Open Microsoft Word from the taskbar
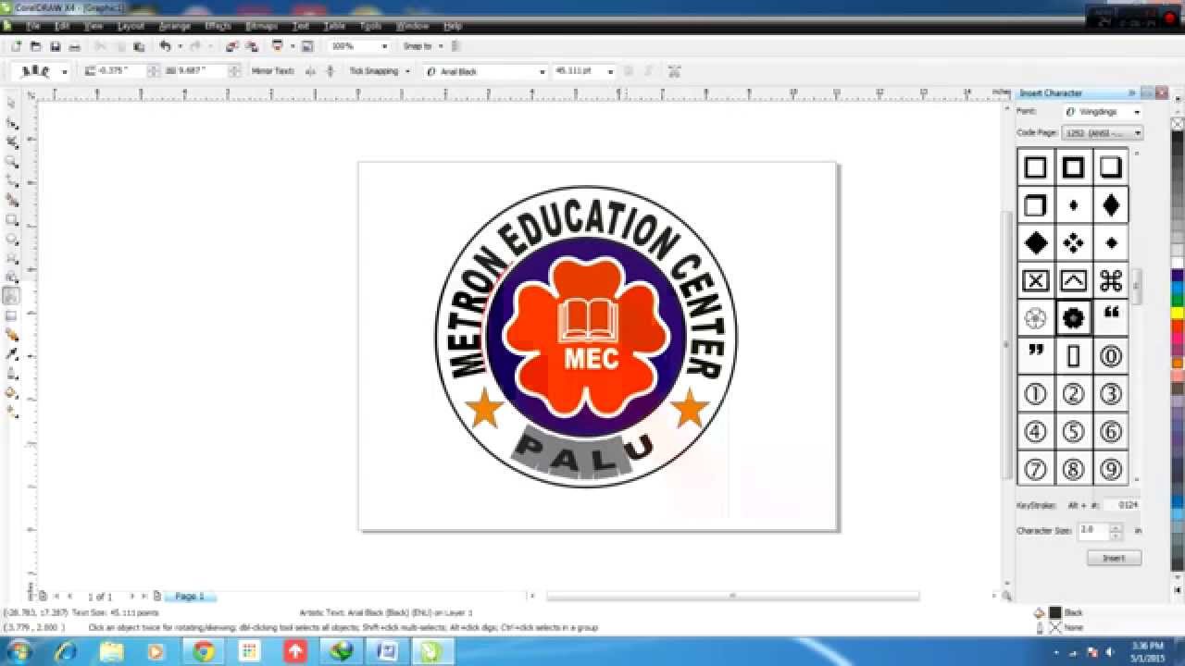The image size is (1185, 666). point(386,651)
